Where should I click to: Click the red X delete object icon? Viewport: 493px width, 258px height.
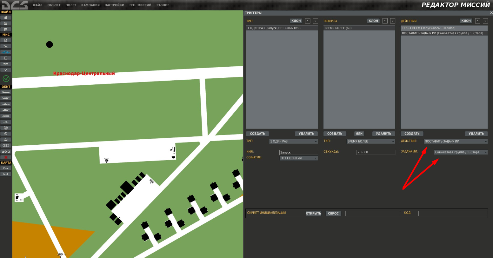click(6, 157)
